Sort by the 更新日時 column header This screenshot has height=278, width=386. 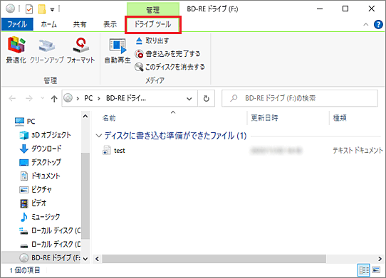click(x=265, y=118)
